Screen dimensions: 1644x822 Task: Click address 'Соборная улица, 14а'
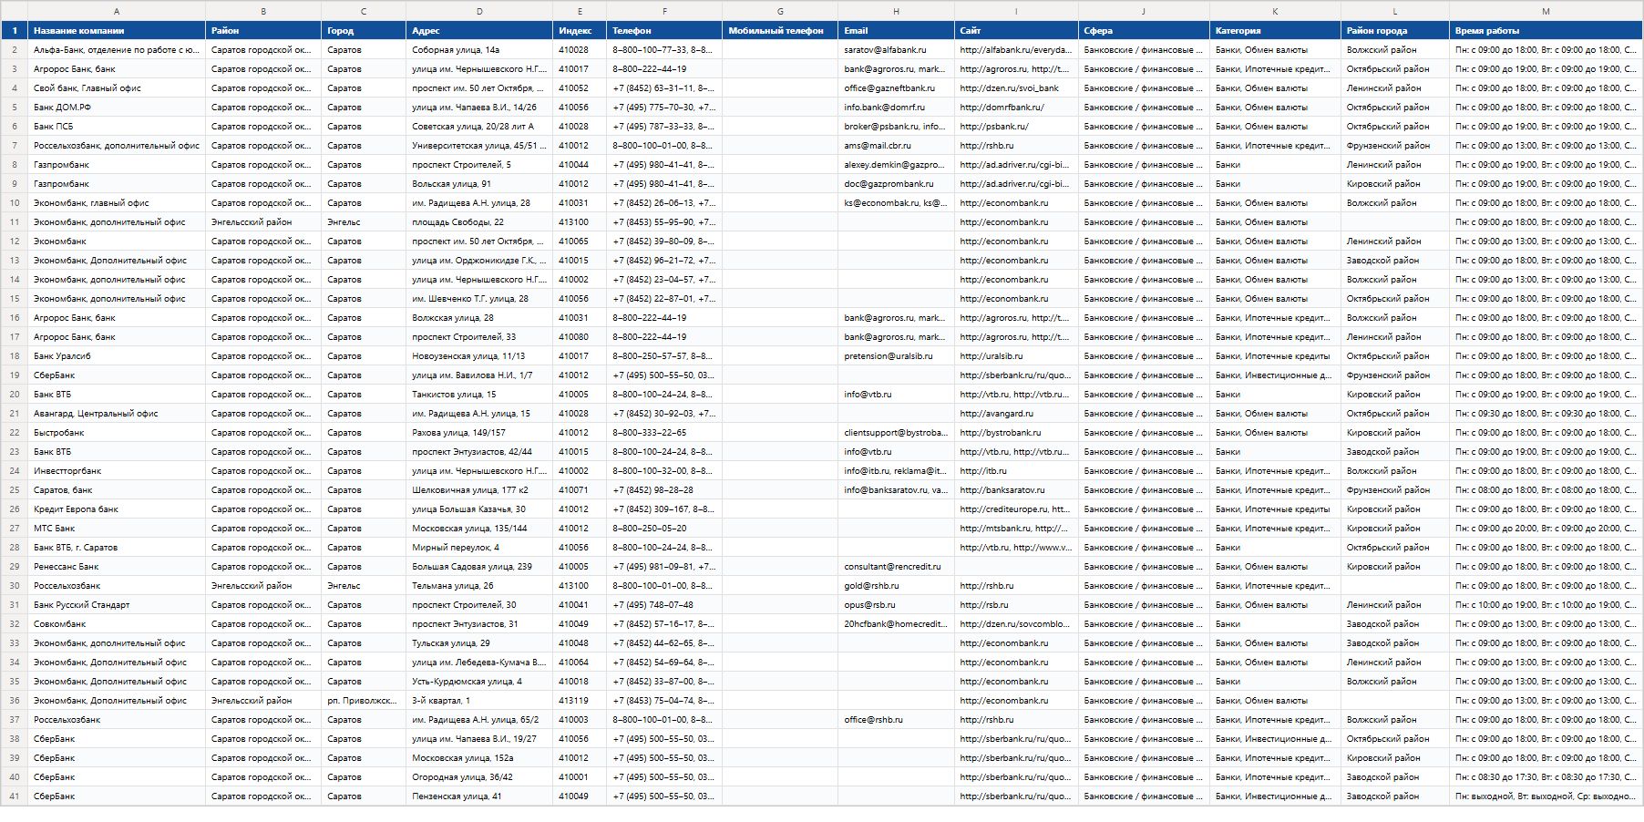(x=479, y=50)
